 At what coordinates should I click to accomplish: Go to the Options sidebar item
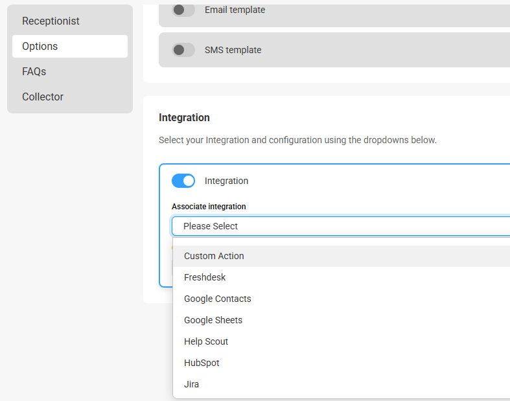[x=70, y=46]
